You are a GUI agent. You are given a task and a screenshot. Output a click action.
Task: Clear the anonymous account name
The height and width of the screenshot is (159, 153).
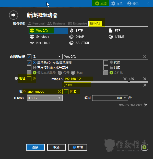60,92
